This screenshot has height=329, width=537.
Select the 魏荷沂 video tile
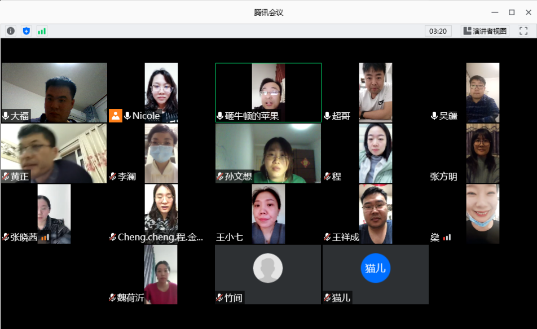click(x=161, y=274)
